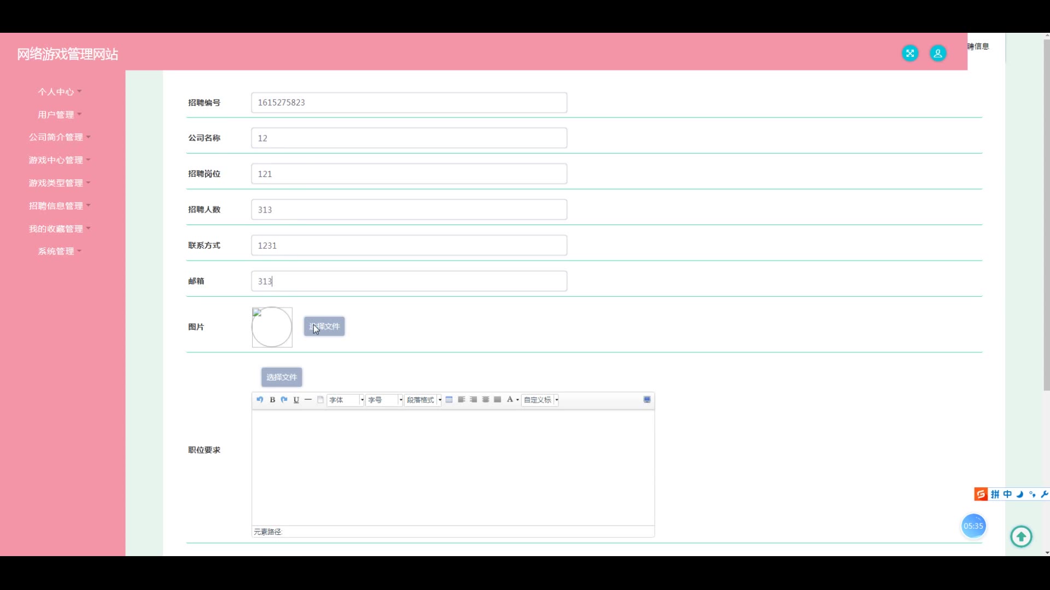Expand the 游戏类型管理 sidebar menu
The width and height of the screenshot is (1050, 590).
(60, 183)
